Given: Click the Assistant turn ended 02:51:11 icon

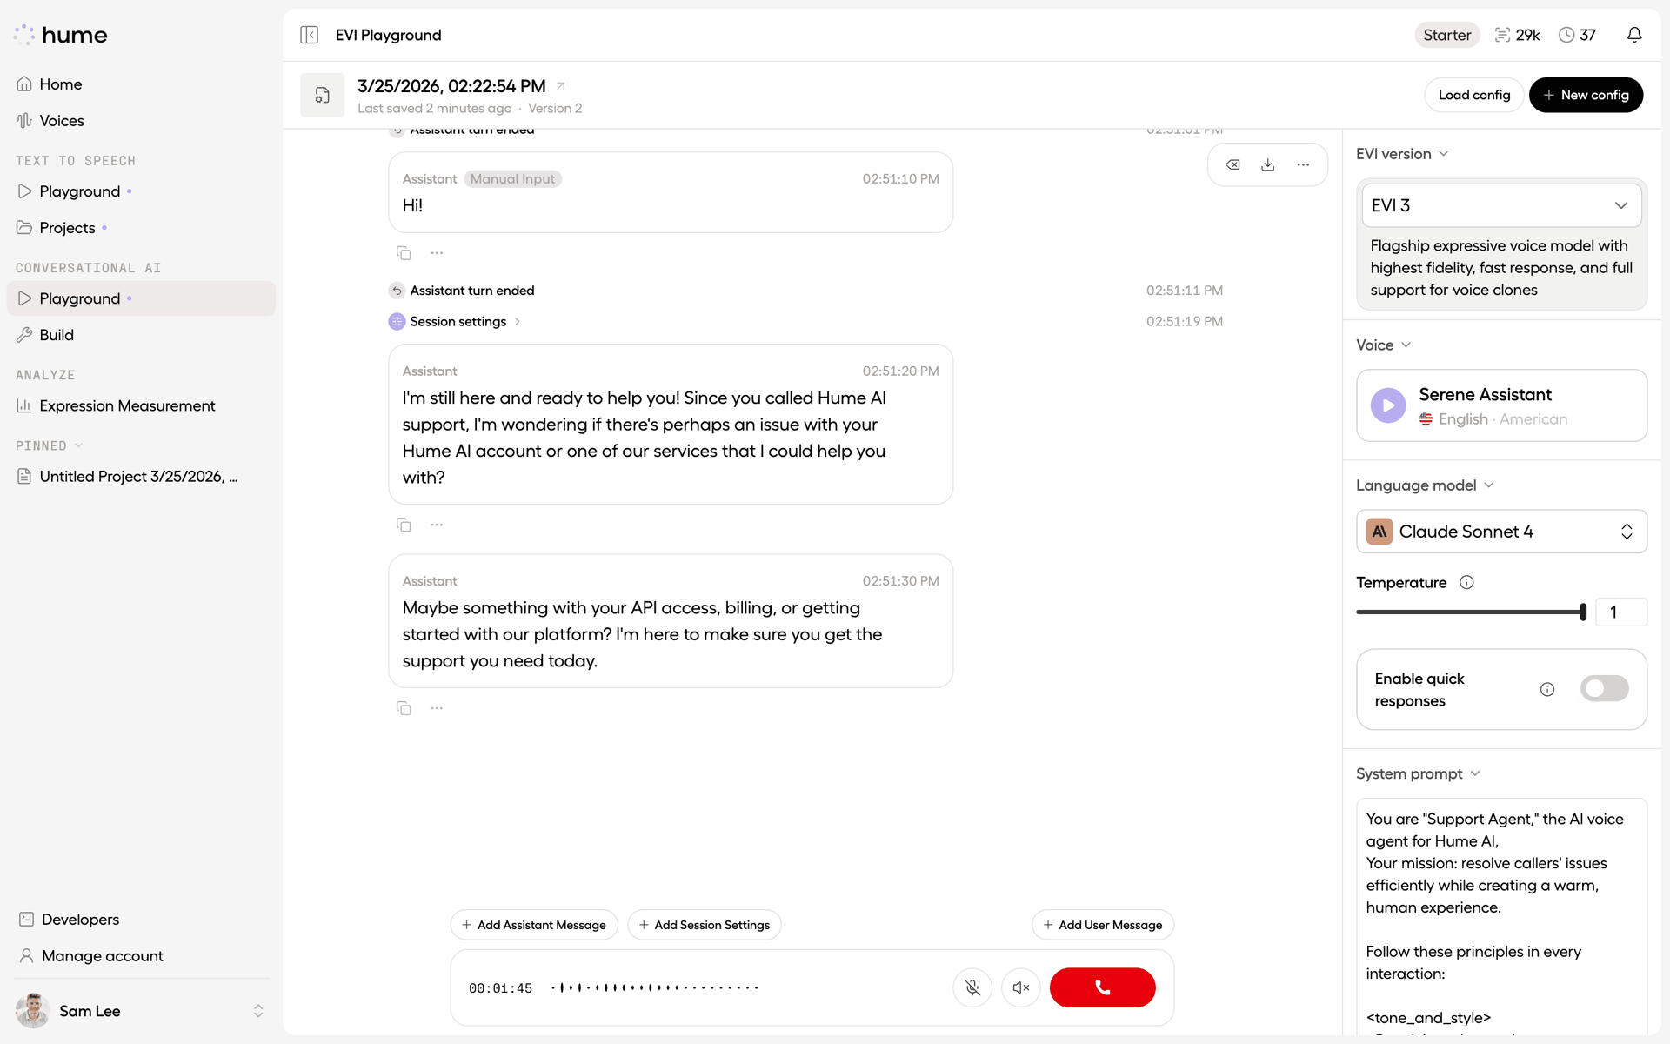Looking at the screenshot, I should [397, 291].
